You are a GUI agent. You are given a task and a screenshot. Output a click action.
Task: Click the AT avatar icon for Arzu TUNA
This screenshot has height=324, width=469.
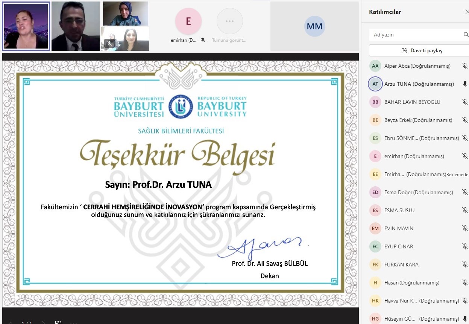pos(375,84)
